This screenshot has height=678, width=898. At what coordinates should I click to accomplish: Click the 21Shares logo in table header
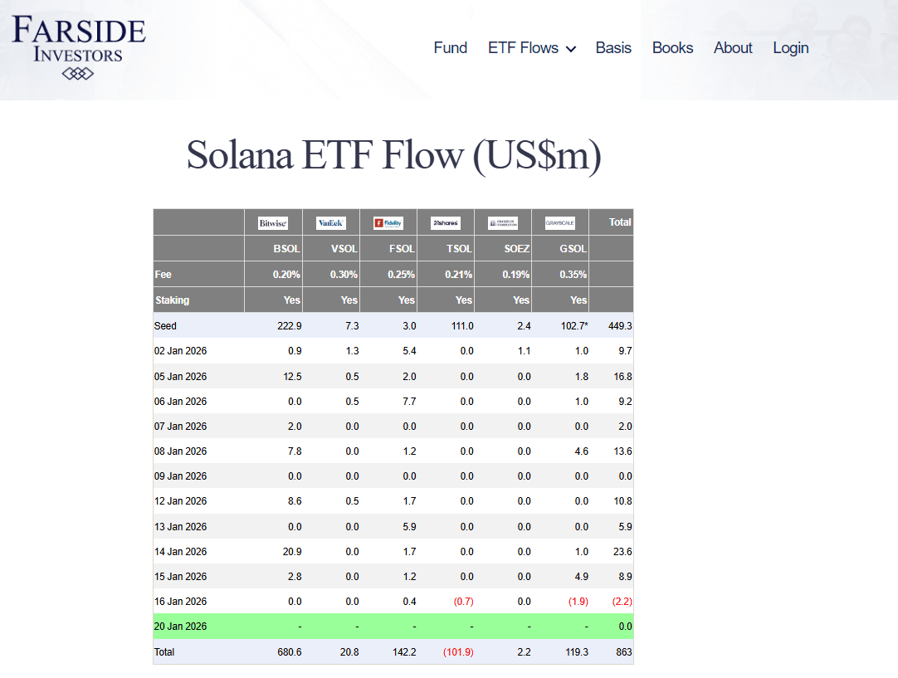click(x=446, y=222)
